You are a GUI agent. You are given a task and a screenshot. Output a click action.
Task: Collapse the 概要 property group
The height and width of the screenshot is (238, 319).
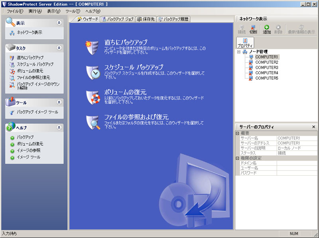(237, 133)
